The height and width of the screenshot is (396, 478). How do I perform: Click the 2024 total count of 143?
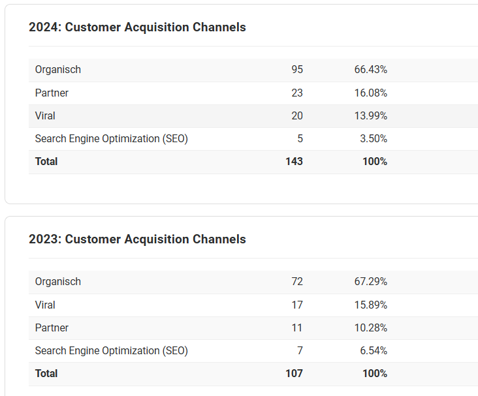pyautogui.click(x=294, y=162)
